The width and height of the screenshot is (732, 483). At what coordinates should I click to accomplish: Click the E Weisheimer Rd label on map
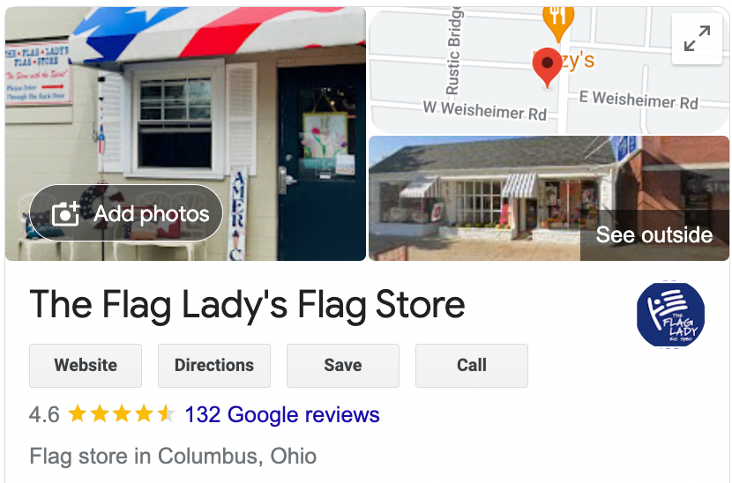639,100
